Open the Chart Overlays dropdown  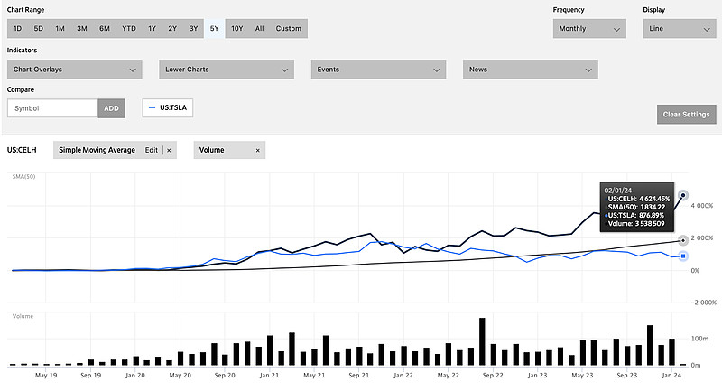tap(74, 69)
